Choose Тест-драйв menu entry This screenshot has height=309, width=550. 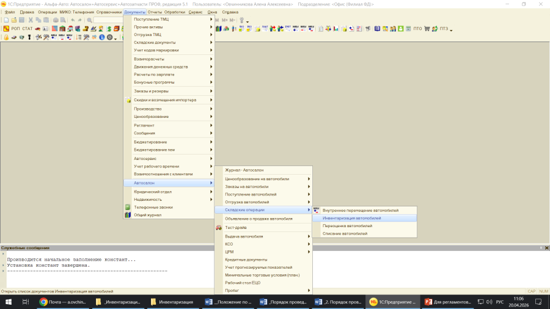tap(263, 228)
